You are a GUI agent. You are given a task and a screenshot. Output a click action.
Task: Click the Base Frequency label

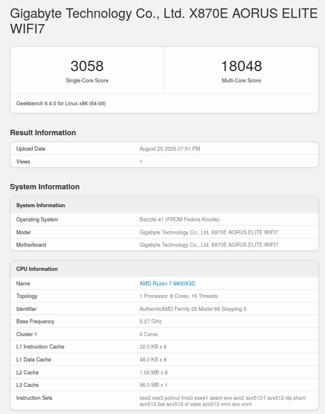[x=35, y=322]
